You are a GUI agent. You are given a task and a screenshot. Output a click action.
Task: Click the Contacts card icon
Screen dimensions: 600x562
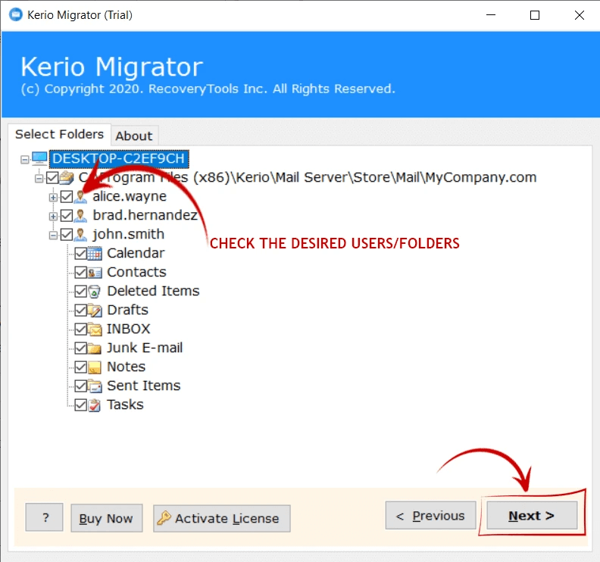pos(95,273)
